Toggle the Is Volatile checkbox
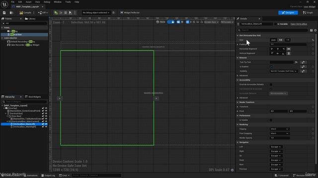 271,120
